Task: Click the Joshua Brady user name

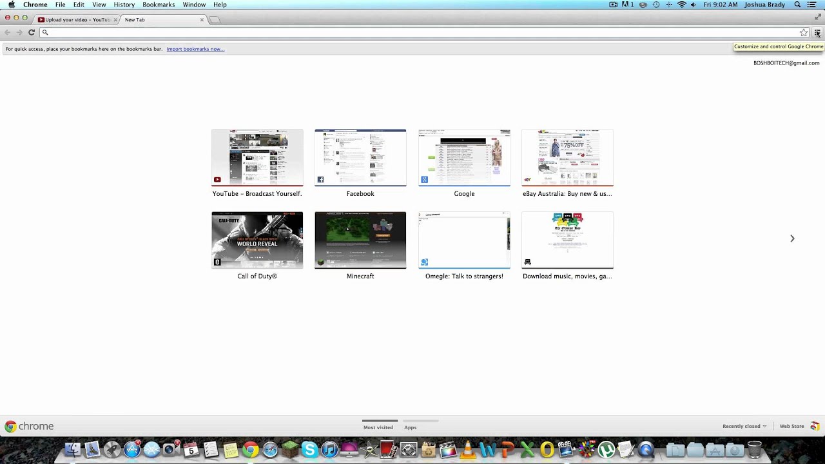Action: tap(765, 5)
